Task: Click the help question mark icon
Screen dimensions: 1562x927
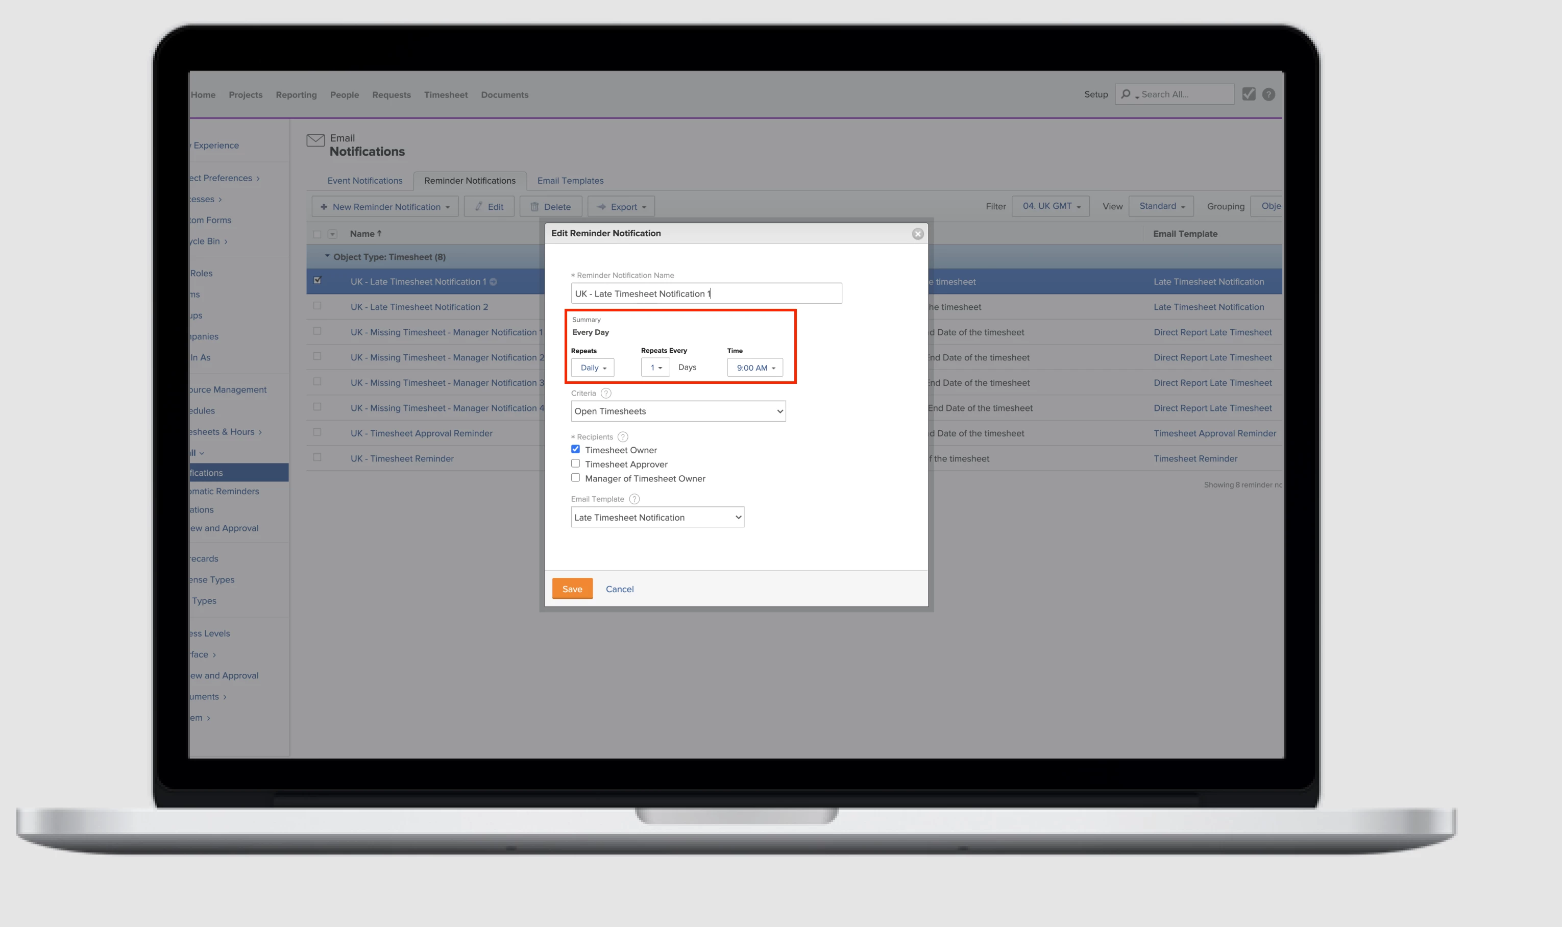Action: pyautogui.click(x=1268, y=94)
